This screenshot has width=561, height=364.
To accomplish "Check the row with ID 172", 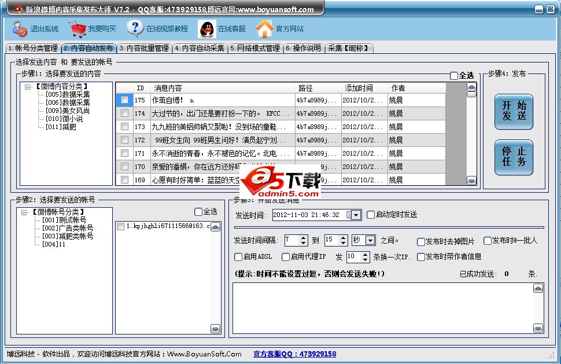I will tap(124, 140).
